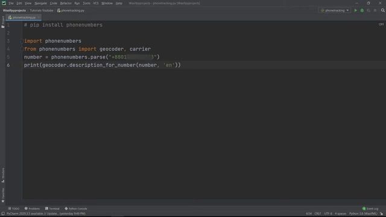Run with coverage icon in toolbar
The height and width of the screenshot is (217, 386).
[x=369, y=10]
